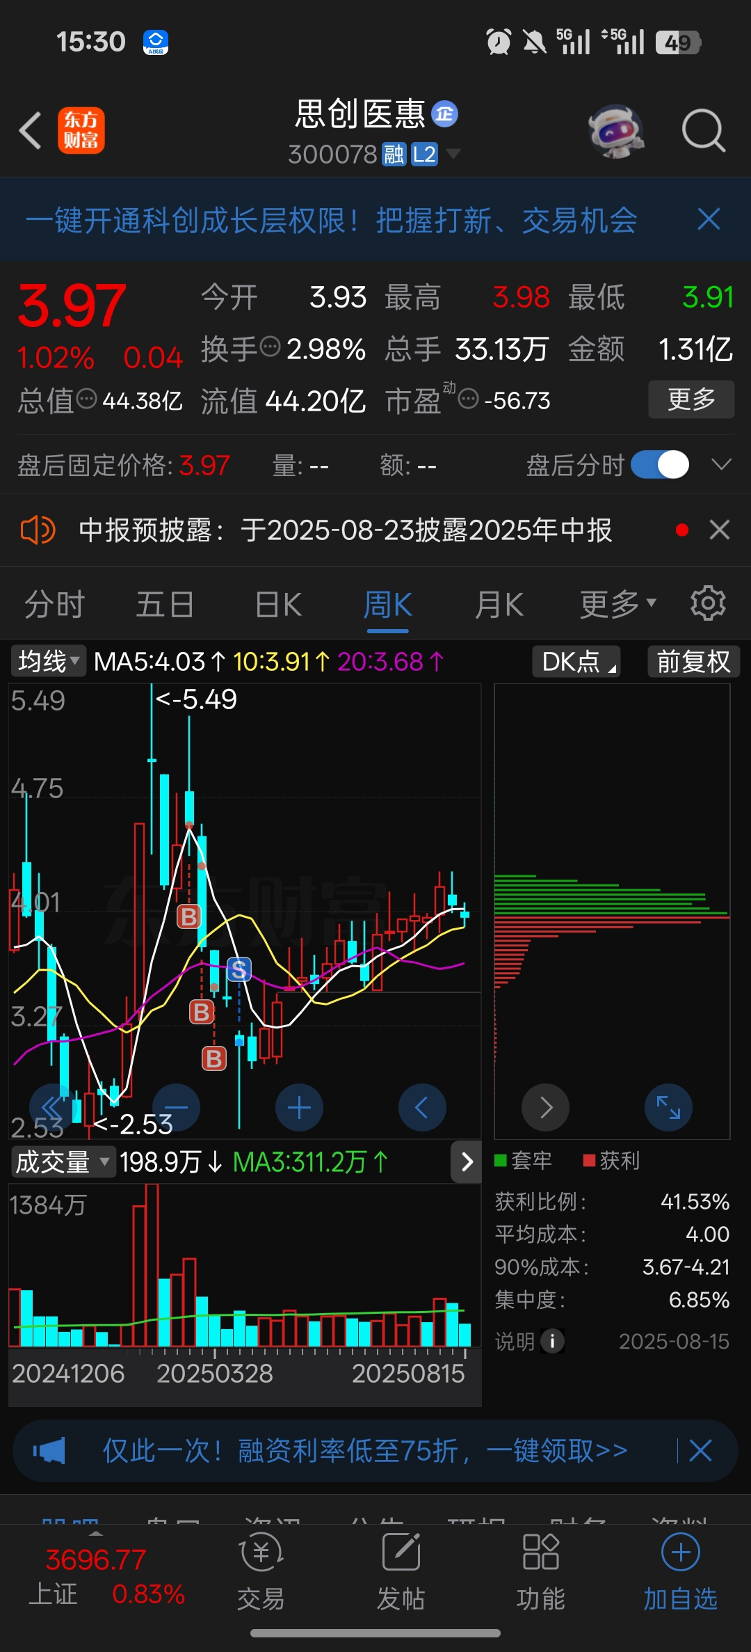Dismiss the 中报预披露 notice
Image resolution: width=751 pixels, height=1652 pixels.
click(x=720, y=530)
